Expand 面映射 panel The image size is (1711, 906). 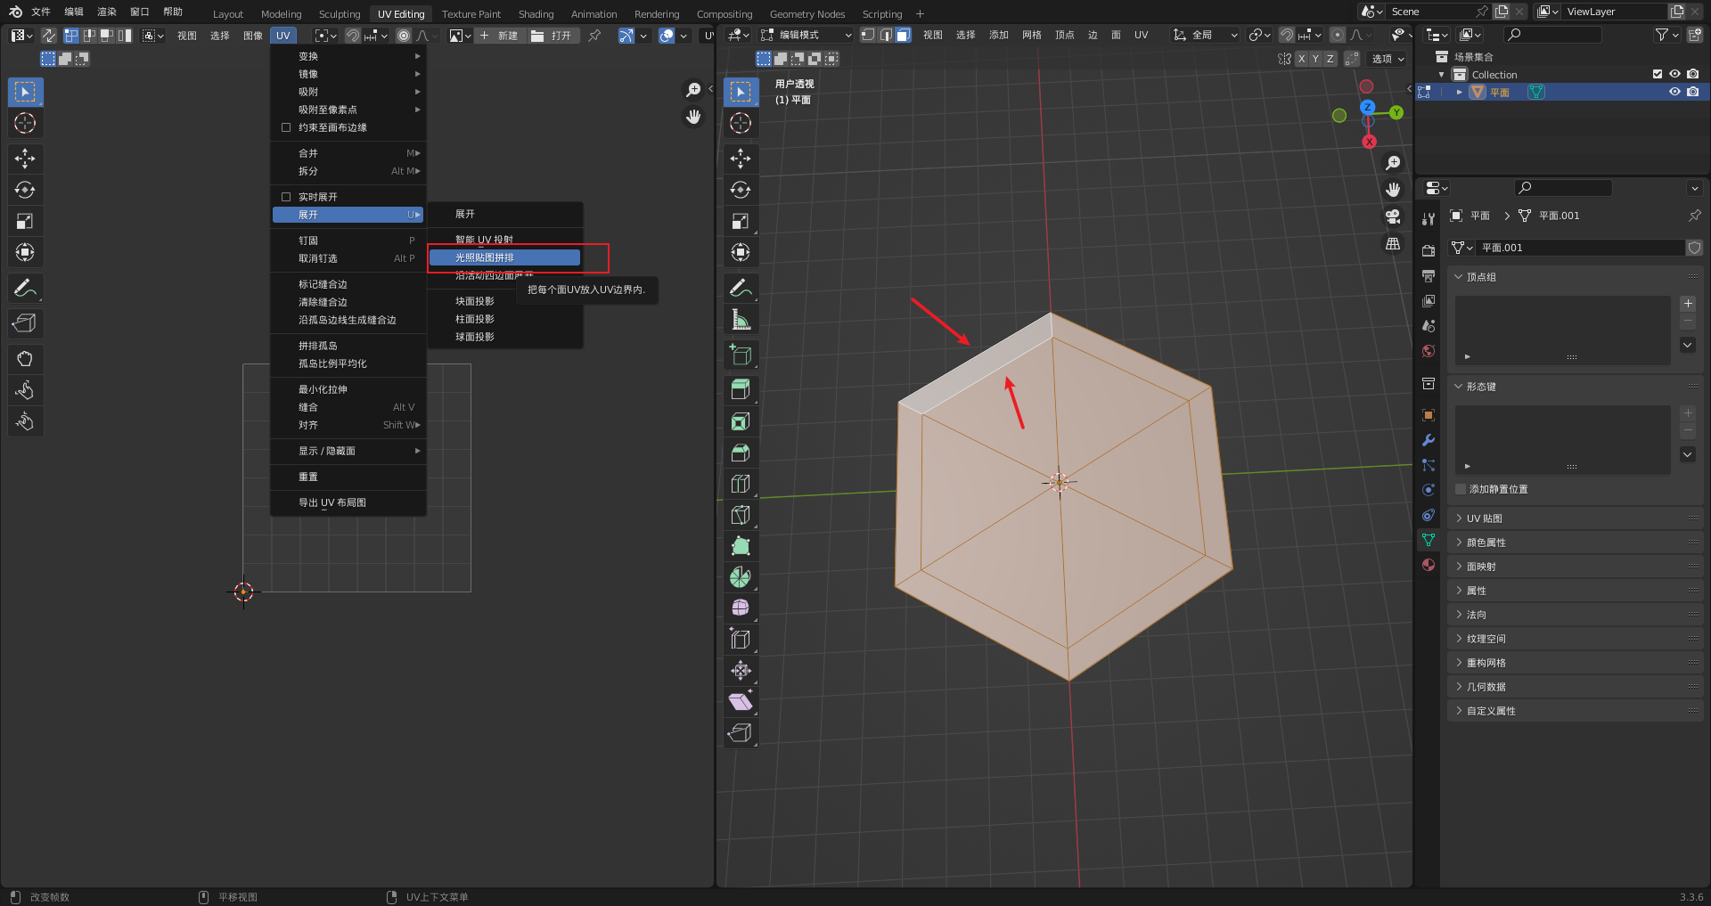tap(1575, 567)
